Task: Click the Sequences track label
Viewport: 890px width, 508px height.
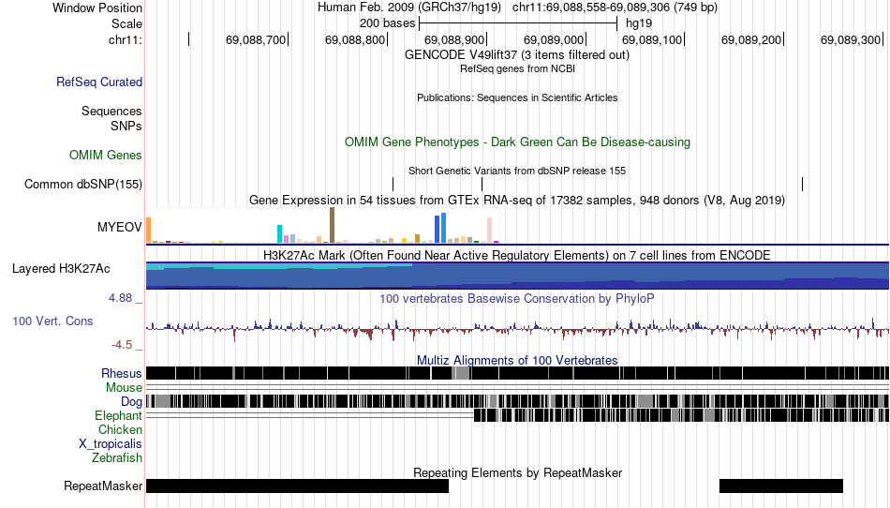Action: (111, 111)
